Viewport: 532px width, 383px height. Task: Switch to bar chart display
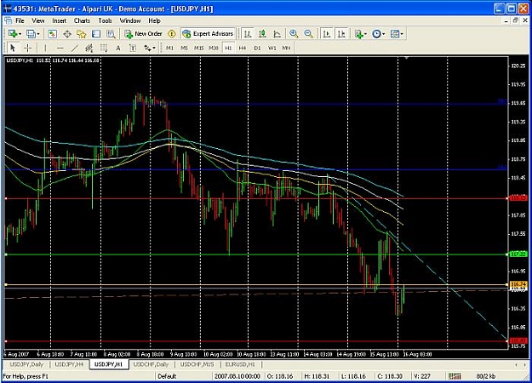[248, 34]
